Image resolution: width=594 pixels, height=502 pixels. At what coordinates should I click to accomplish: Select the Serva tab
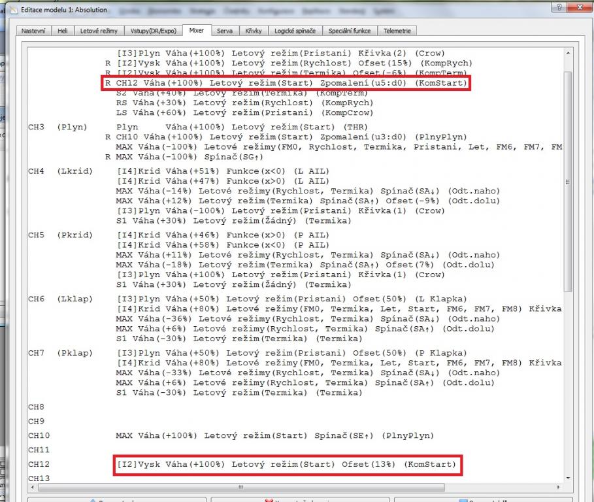pos(225,31)
